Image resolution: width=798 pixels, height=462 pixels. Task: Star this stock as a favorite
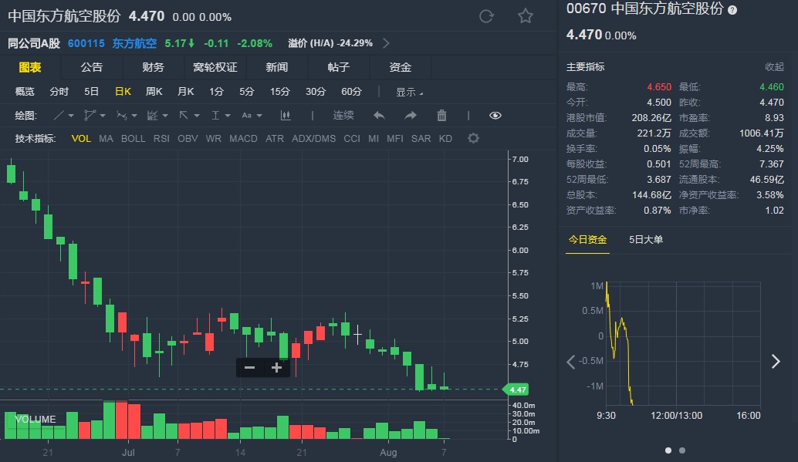pos(526,16)
